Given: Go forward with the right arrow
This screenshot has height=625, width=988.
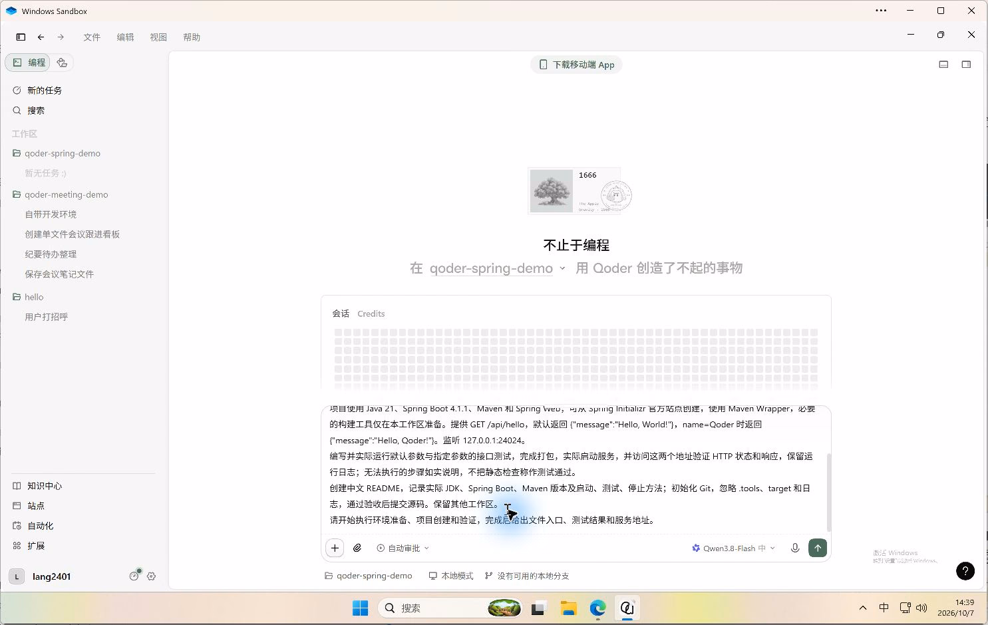Looking at the screenshot, I should (61, 37).
